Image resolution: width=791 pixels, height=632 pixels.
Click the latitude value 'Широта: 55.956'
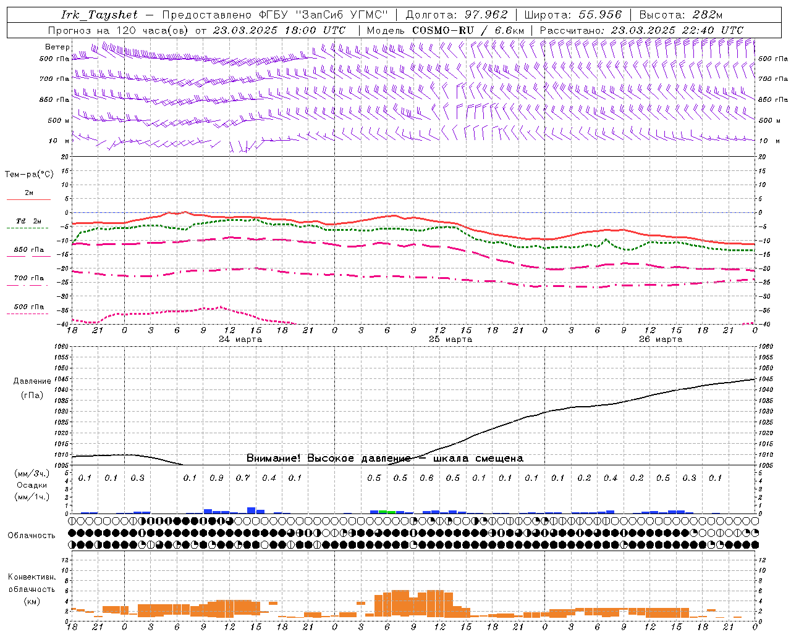click(572, 15)
